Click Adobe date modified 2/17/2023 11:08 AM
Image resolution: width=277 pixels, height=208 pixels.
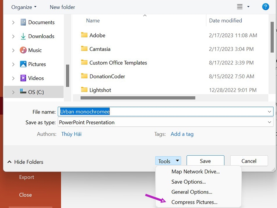(x=233, y=35)
